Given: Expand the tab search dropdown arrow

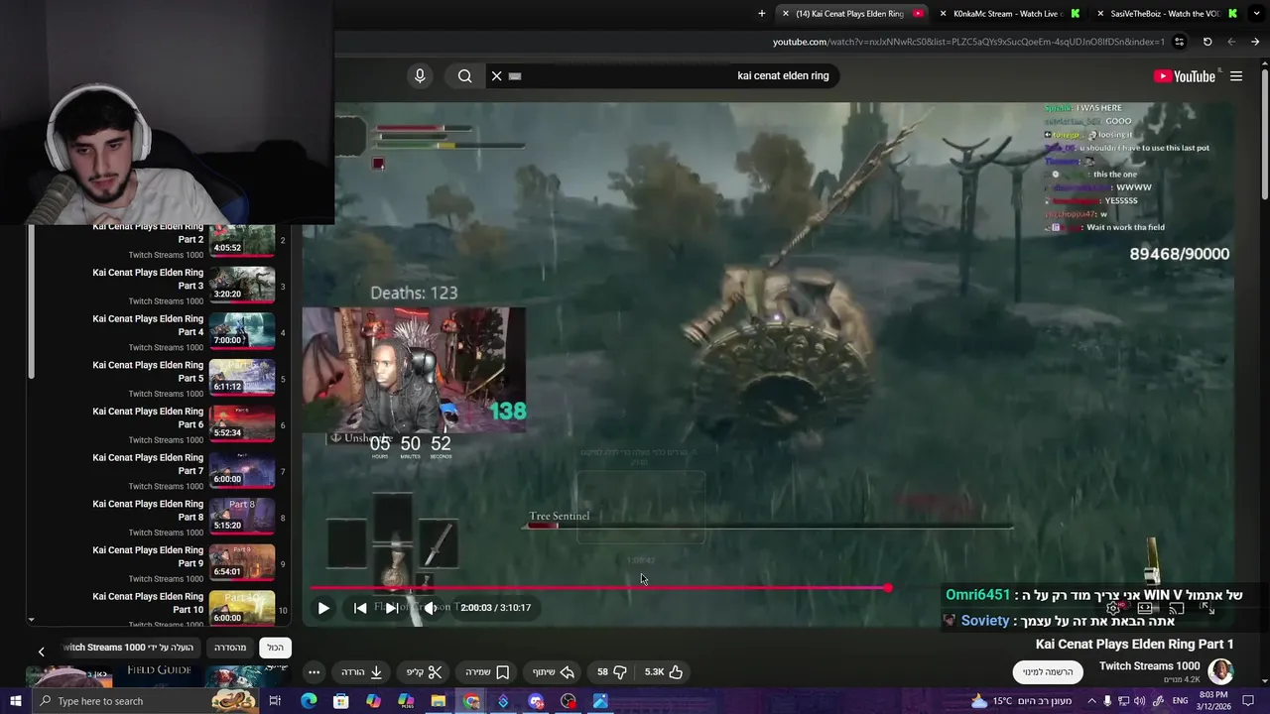Looking at the screenshot, I should click(x=1255, y=14).
